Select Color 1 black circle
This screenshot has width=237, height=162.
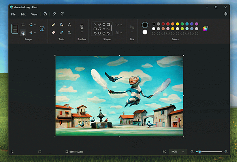coord(145,25)
